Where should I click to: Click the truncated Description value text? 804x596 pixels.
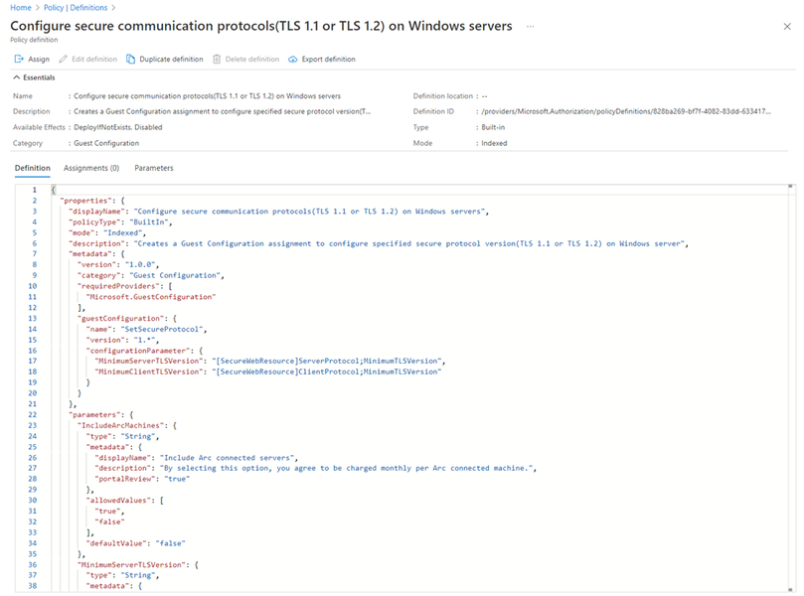coord(223,111)
